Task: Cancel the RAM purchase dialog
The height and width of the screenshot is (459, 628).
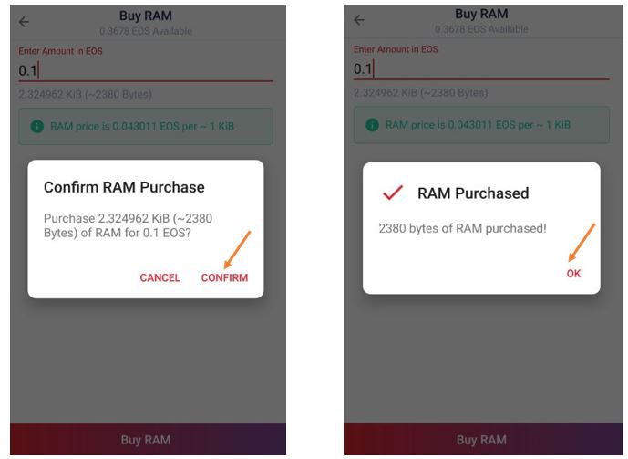Action: pos(160,277)
